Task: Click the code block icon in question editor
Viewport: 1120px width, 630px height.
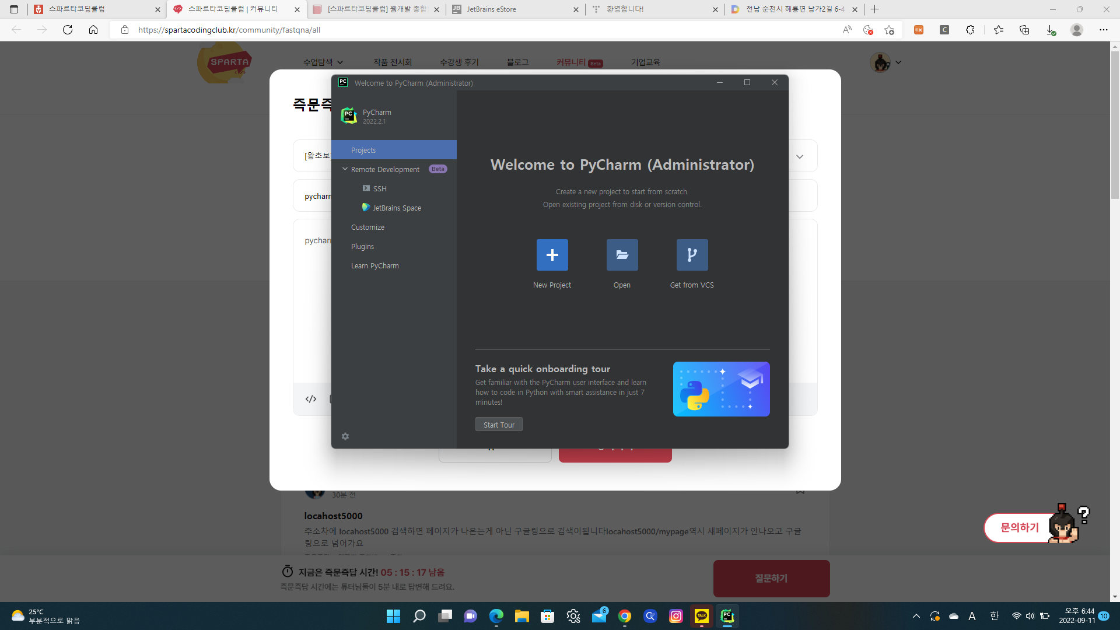Action: pyautogui.click(x=311, y=399)
